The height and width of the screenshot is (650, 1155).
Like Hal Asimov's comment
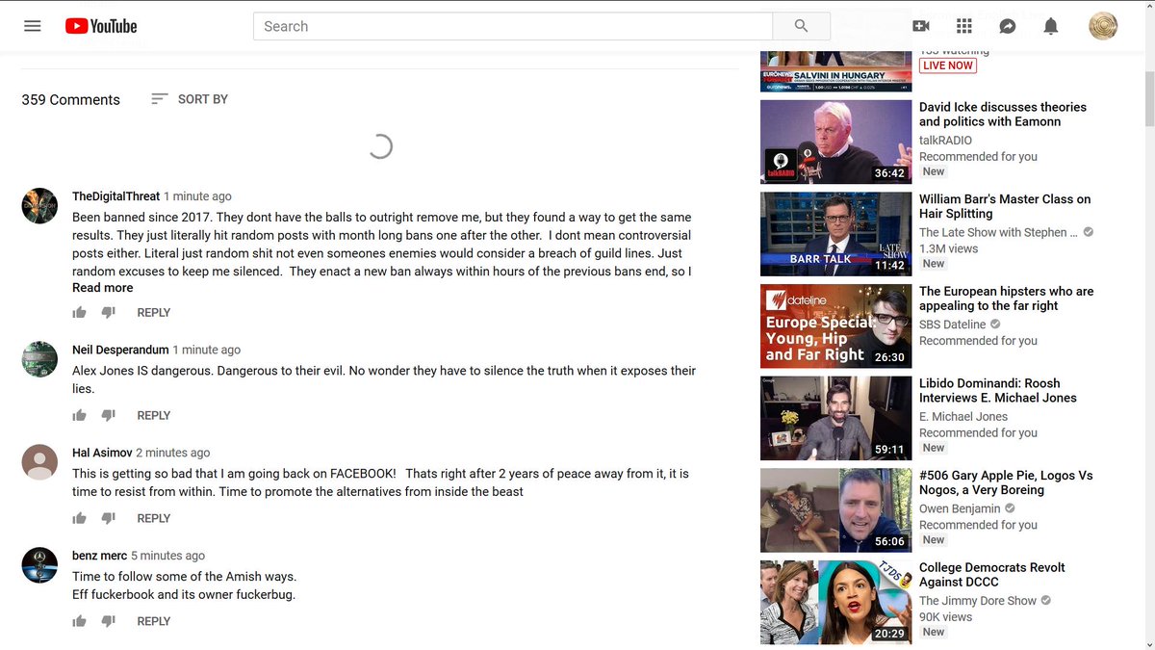[x=80, y=518]
